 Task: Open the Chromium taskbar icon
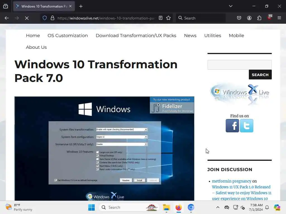[191, 207]
